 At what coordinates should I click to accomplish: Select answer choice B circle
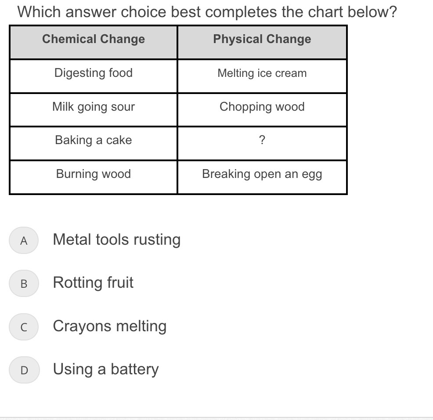coord(24,283)
